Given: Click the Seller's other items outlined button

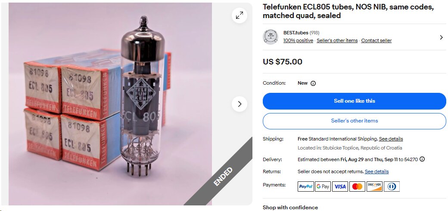Looking at the screenshot, I should pos(354,121).
